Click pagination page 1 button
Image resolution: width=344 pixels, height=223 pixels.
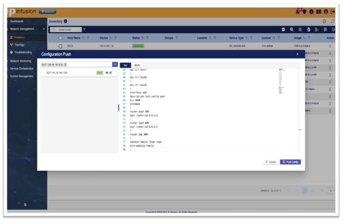coord(305,190)
